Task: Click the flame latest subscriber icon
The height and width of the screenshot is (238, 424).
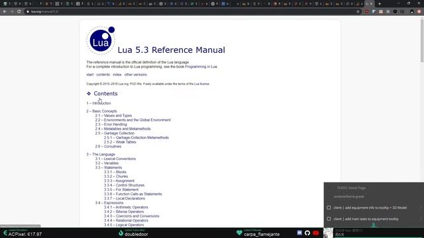Action: [121, 233]
